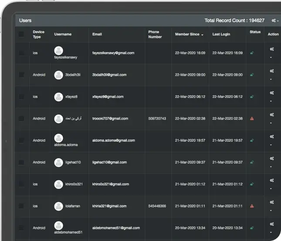Click the red warning status icon for troooki707
The width and height of the screenshot is (281, 241).
(x=252, y=119)
